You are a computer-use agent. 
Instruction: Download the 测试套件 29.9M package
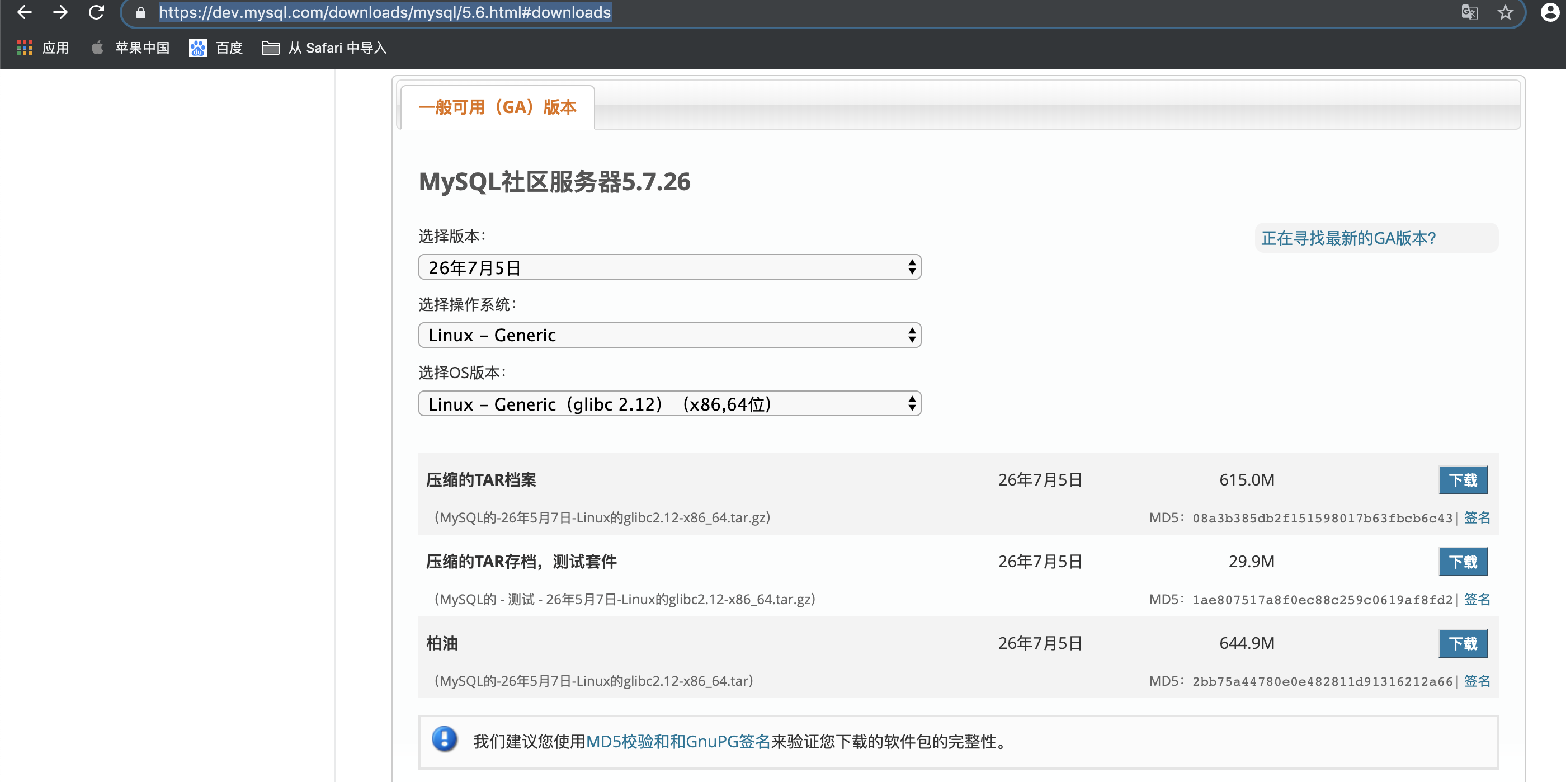pos(1463,562)
